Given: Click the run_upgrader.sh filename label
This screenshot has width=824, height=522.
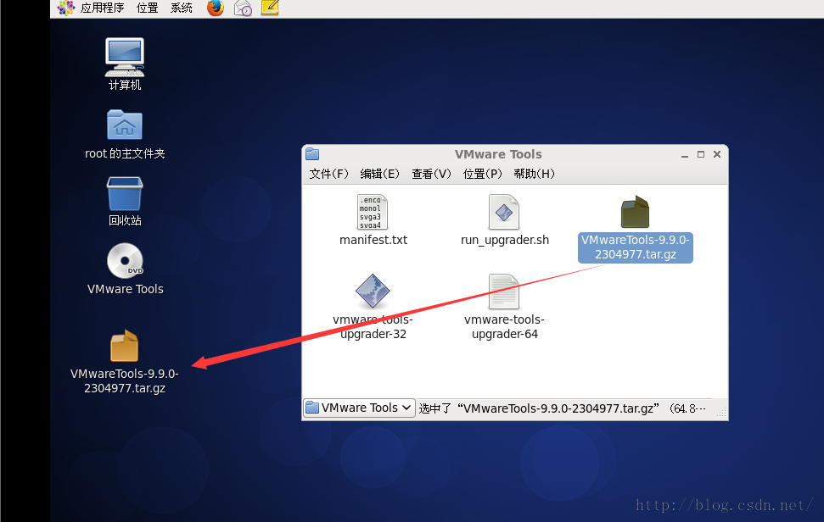Looking at the screenshot, I should point(504,240).
